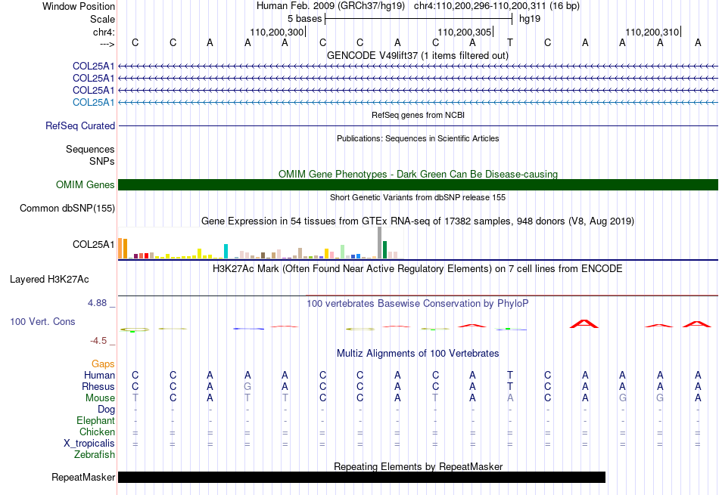Click the tall gray bar in GTEx chart
Screen dimensions: 719x495
[x=380, y=243]
